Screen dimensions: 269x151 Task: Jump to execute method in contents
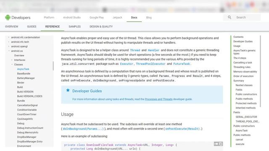coord(240,144)
